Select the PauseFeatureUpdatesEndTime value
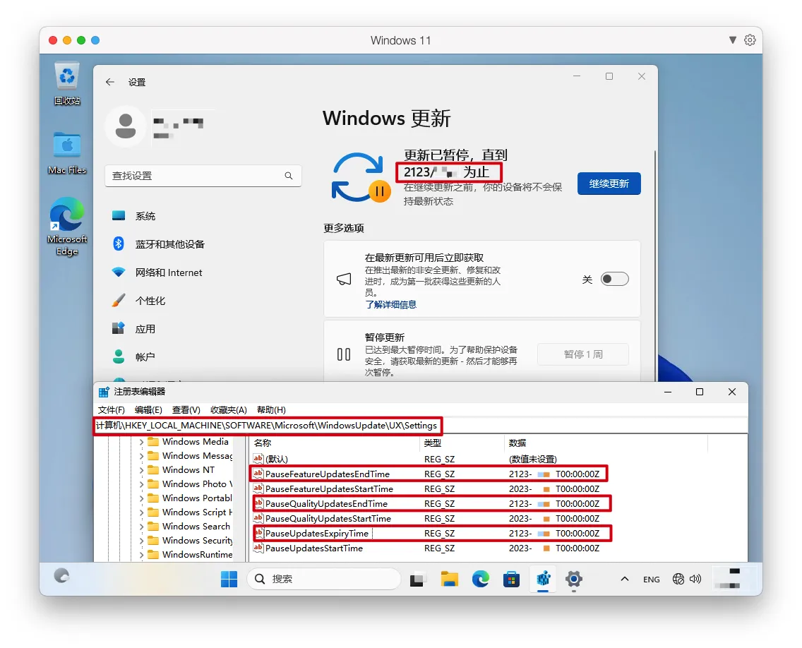 328,474
